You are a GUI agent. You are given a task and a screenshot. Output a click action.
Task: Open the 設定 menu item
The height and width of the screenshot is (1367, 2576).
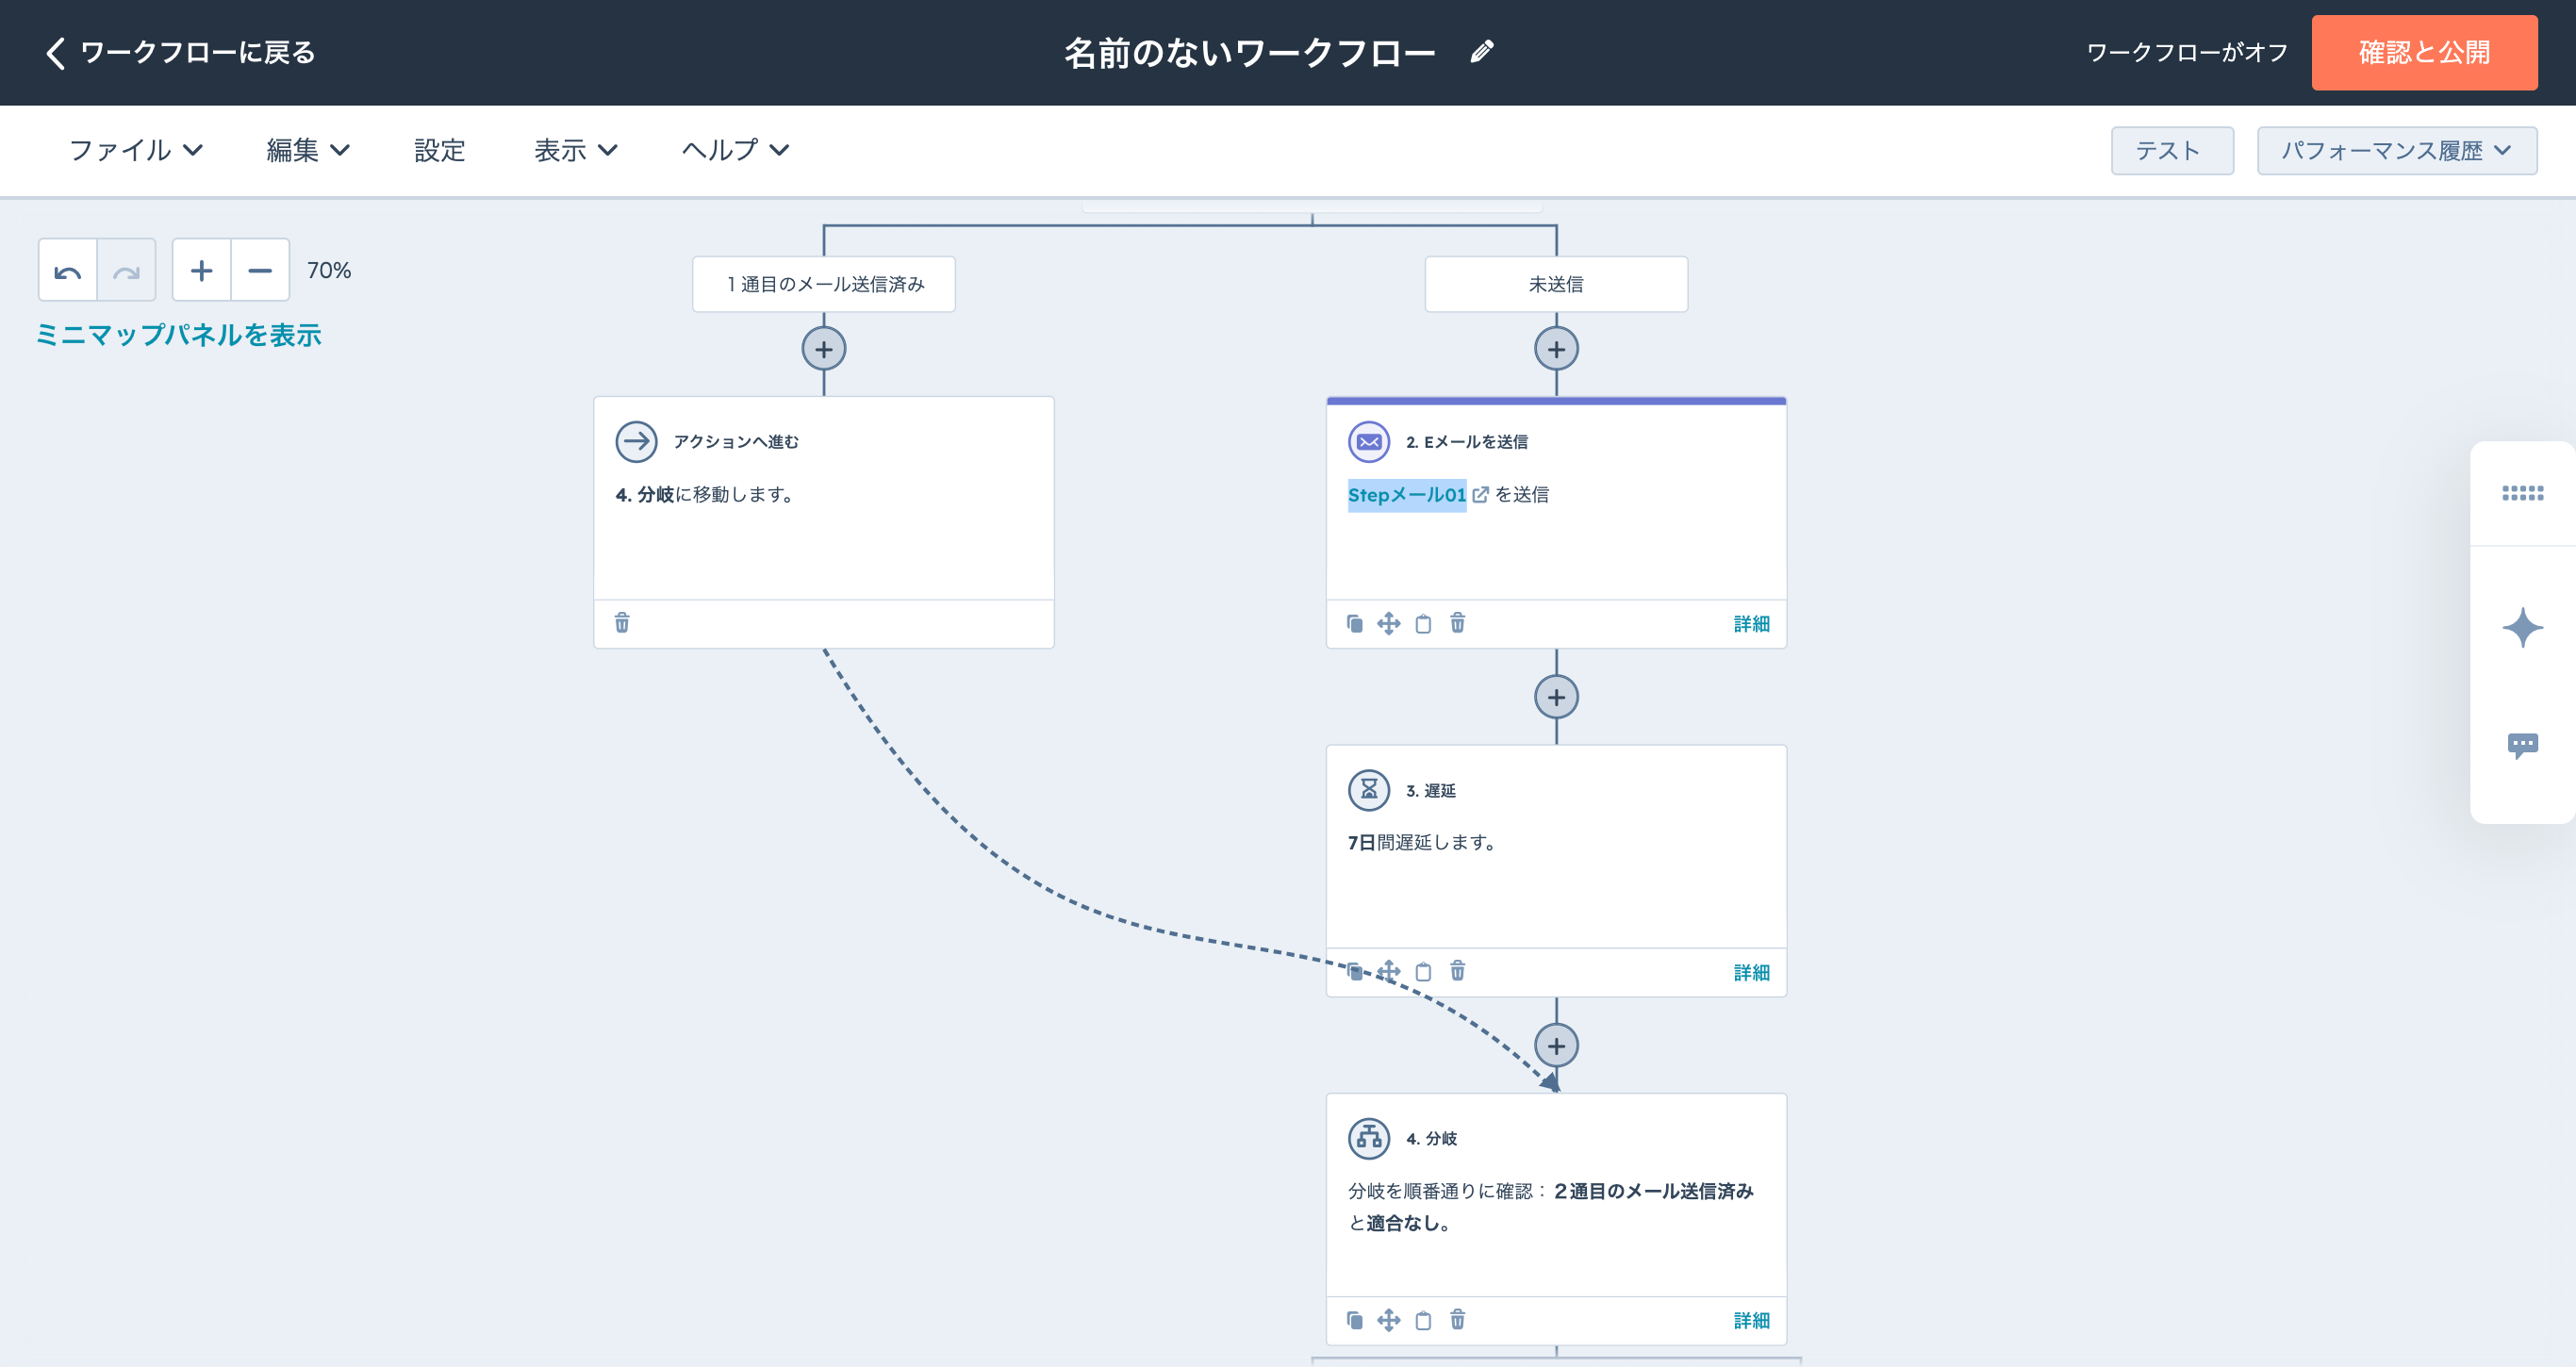(x=440, y=150)
